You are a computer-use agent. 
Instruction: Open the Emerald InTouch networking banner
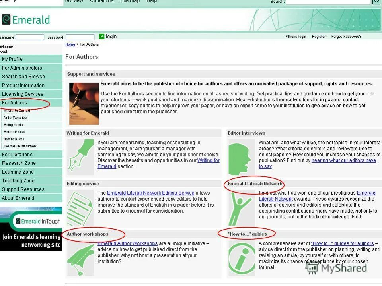[31, 229]
